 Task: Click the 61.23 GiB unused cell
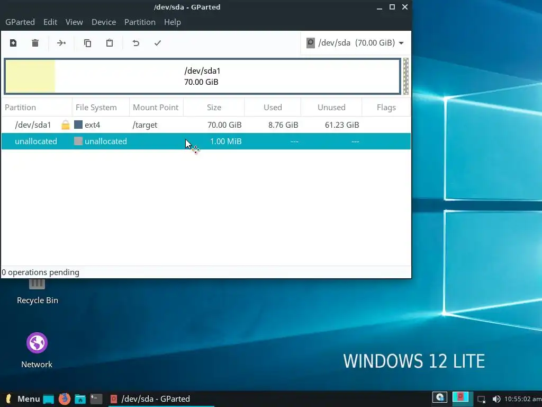342,125
